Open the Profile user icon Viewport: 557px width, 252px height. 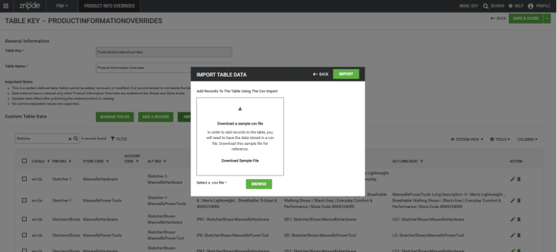[x=531, y=6]
